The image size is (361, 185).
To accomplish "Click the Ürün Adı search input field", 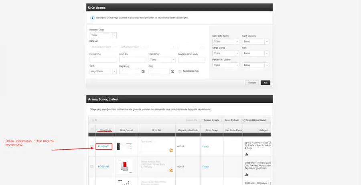I will point(133,60).
